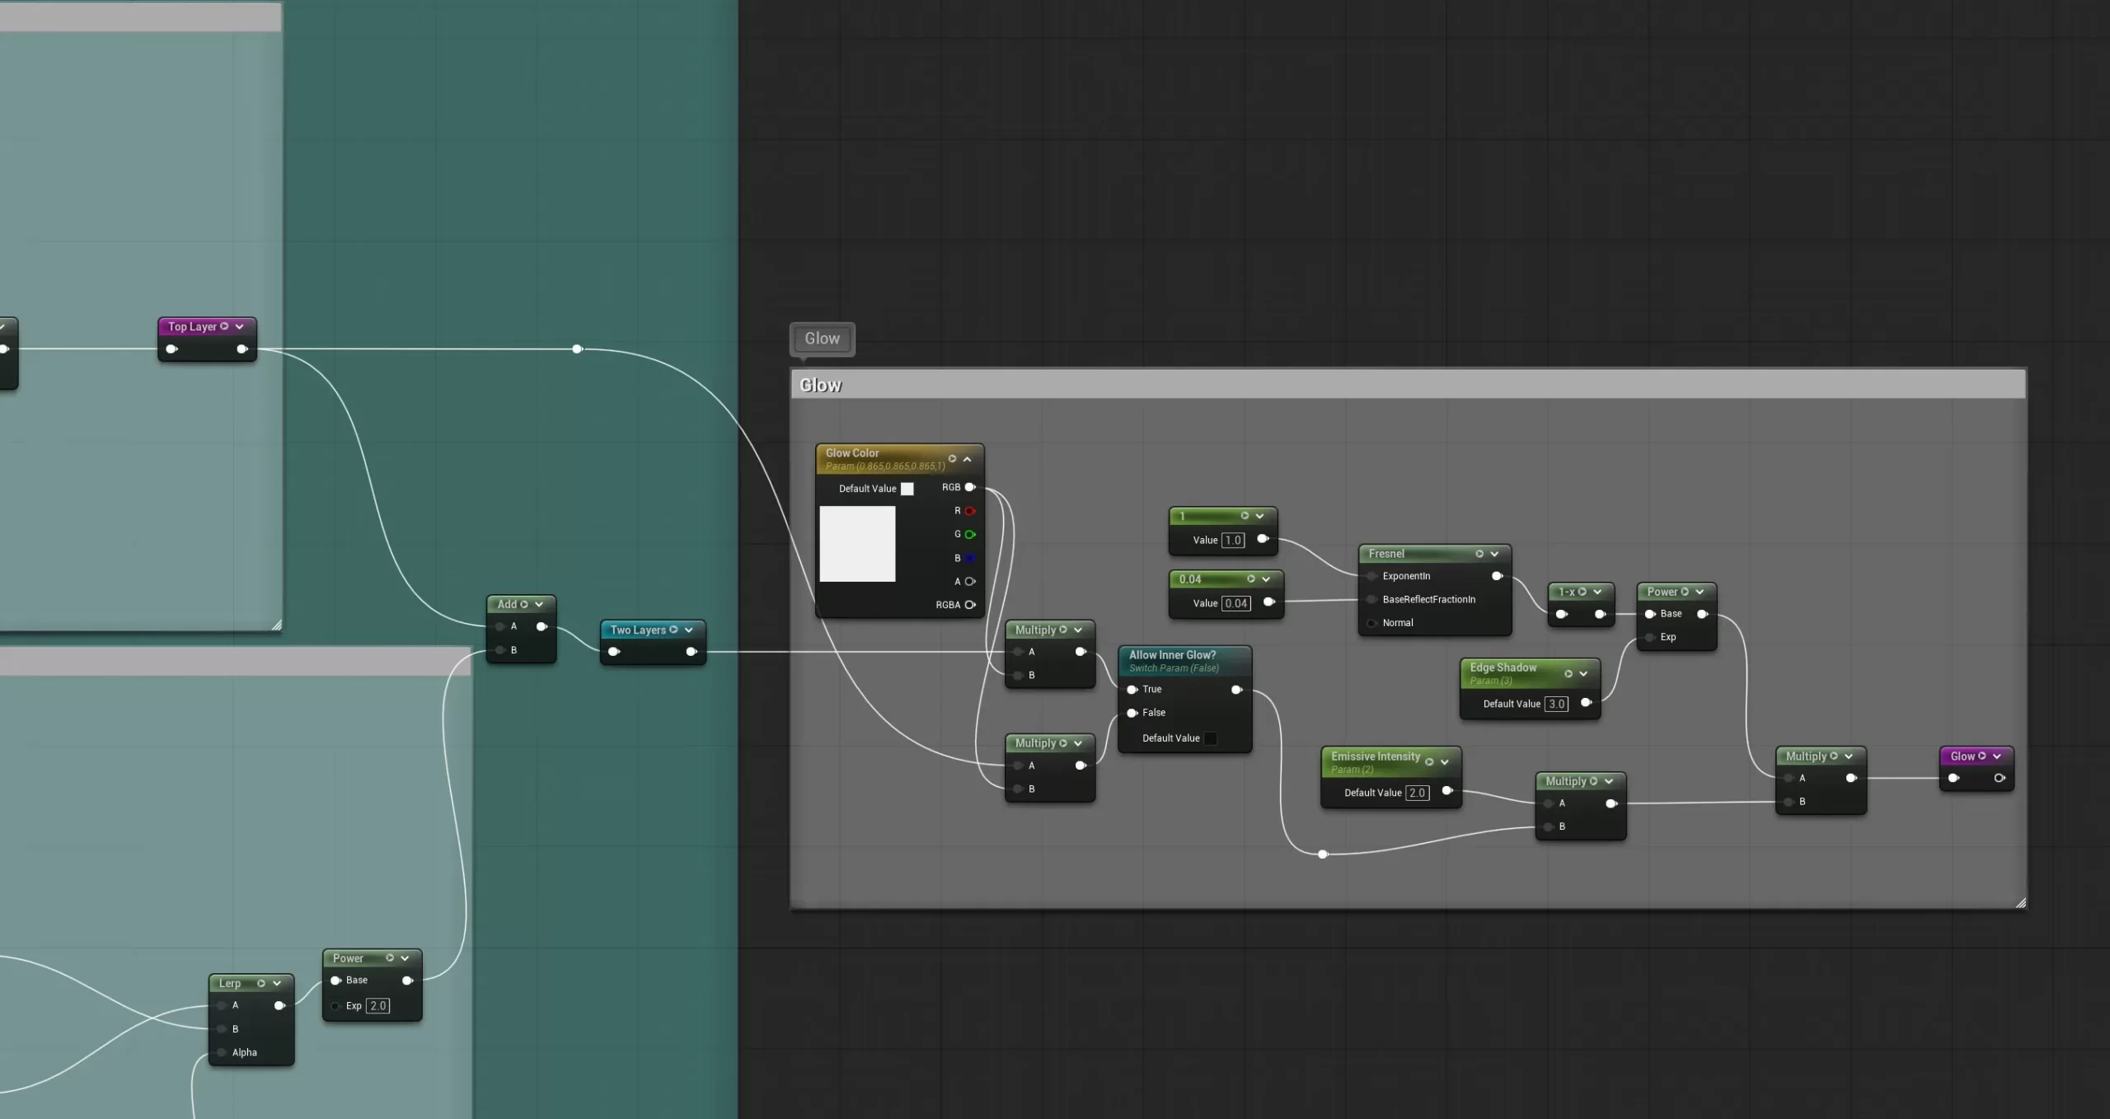This screenshot has height=1119, width=2110.
Task: Click the Fresnel node's preview circle icon
Action: tap(1479, 554)
